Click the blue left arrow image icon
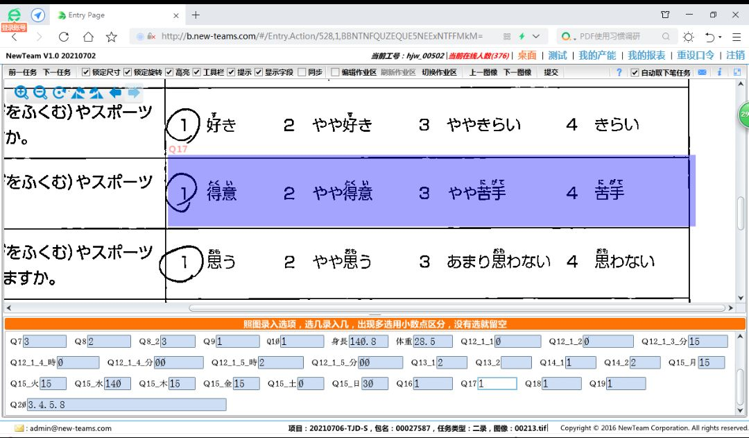 (115, 92)
